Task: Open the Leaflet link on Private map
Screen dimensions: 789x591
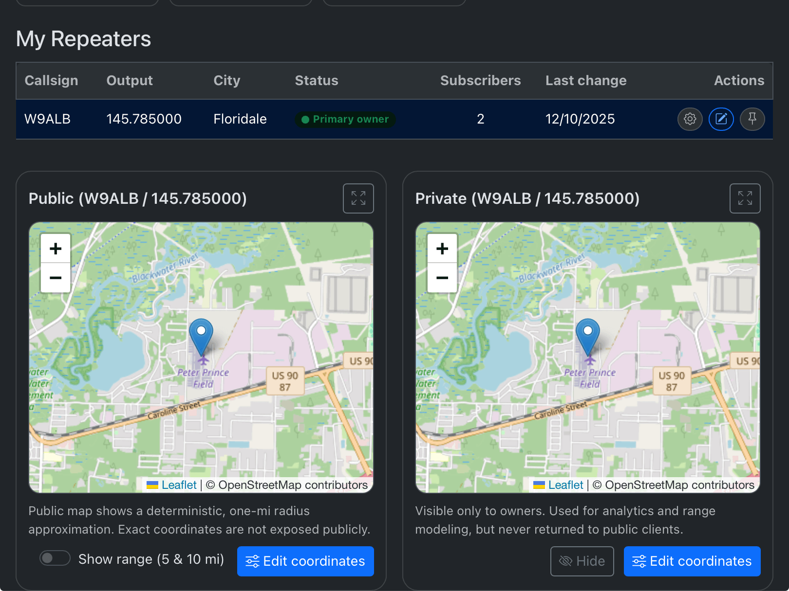Action: click(x=565, y=485)
